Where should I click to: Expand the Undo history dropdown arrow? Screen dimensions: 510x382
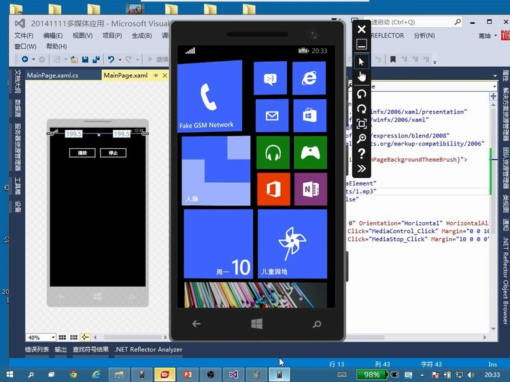click(120, 60)
